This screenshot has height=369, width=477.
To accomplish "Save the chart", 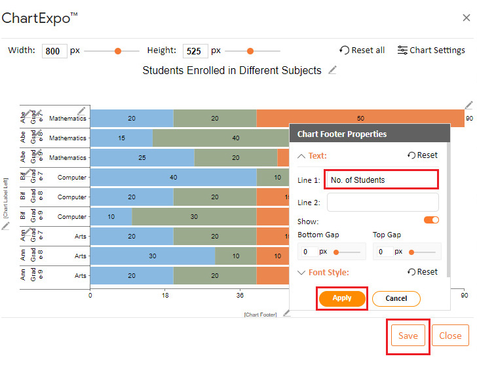I will [x=408, y=335].
